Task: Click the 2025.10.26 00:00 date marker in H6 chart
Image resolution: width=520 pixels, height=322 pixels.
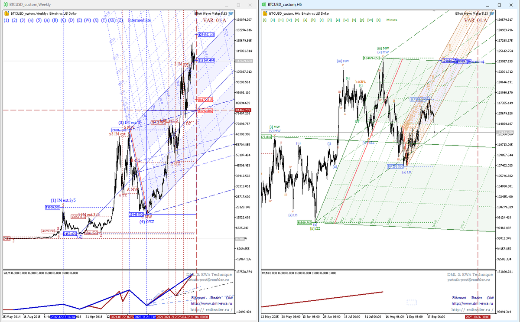Action: [x=478, y=317]
